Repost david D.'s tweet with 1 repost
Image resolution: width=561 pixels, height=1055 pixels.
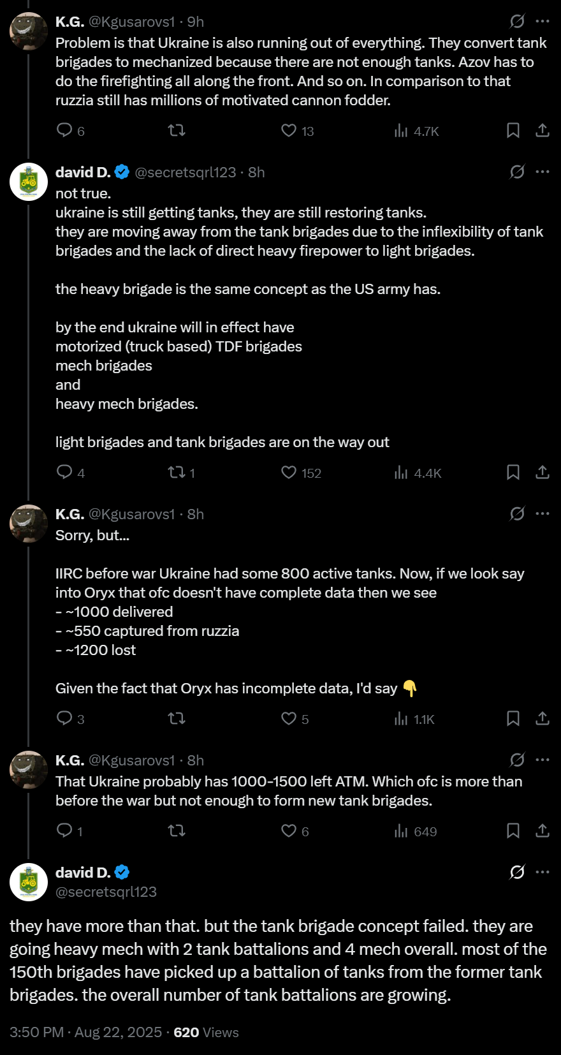[177, 473]
